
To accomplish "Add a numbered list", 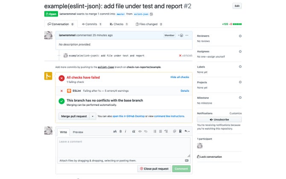I will (x=161, y=131).
